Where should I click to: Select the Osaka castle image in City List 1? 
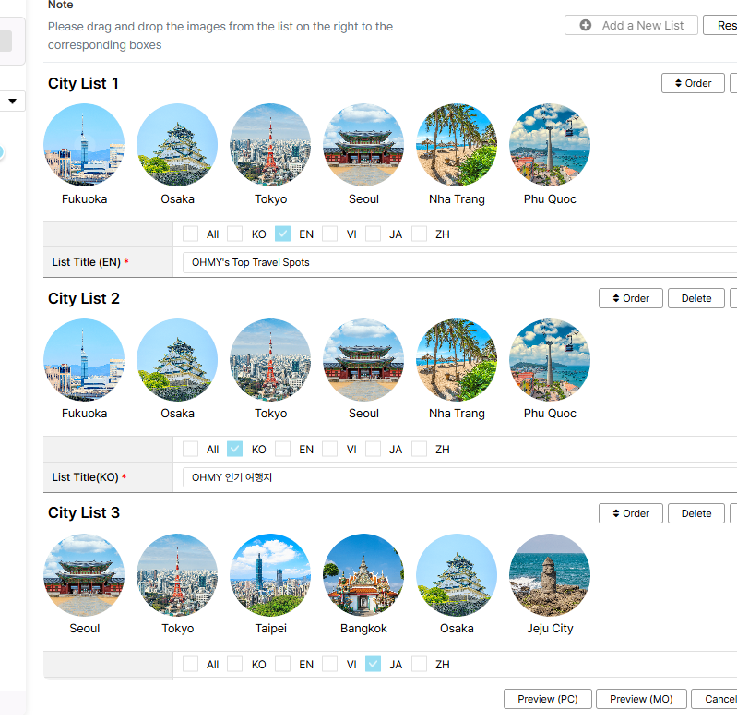pos(177,145)
